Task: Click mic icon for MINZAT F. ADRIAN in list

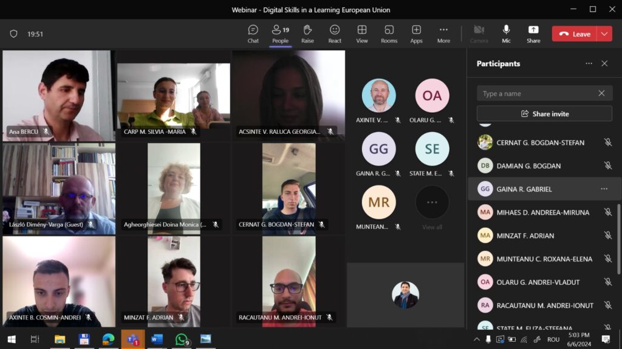Action: click(607, 236)
